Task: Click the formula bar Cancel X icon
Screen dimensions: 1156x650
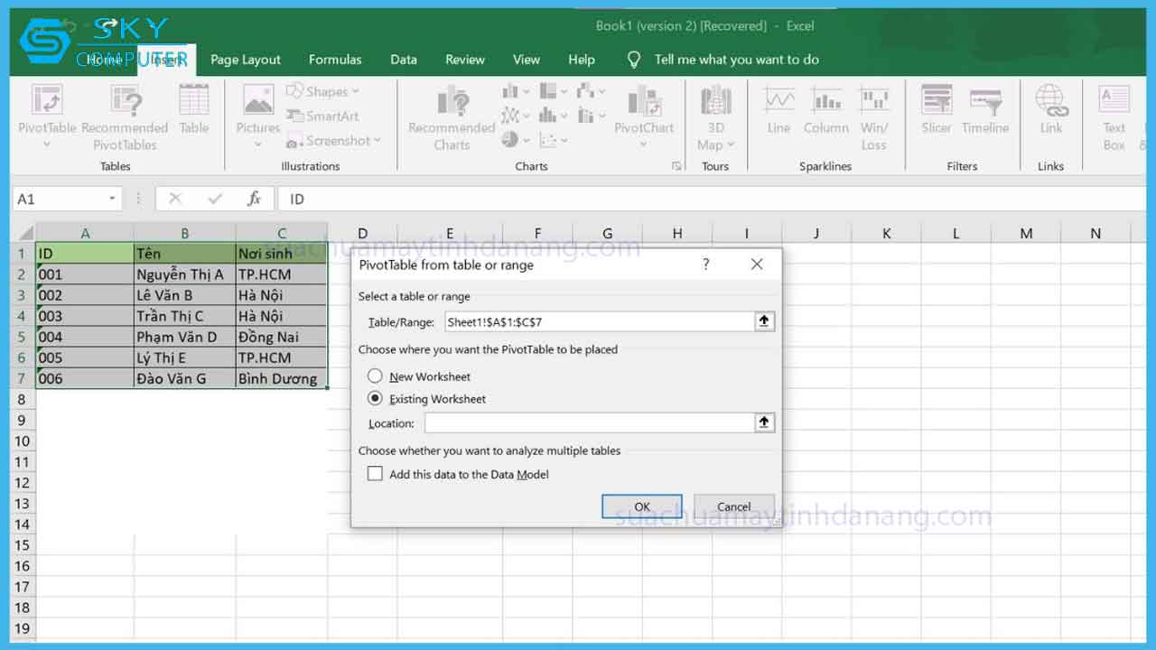Action: [175, 199]
